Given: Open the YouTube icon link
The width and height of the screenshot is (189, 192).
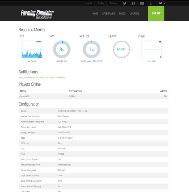Looking at the screenshot, I should (x=142, y=3).
